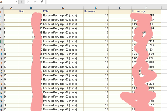Click empty header cell E1
Screen dimensions: 167x111
click(x=120, y=11)
